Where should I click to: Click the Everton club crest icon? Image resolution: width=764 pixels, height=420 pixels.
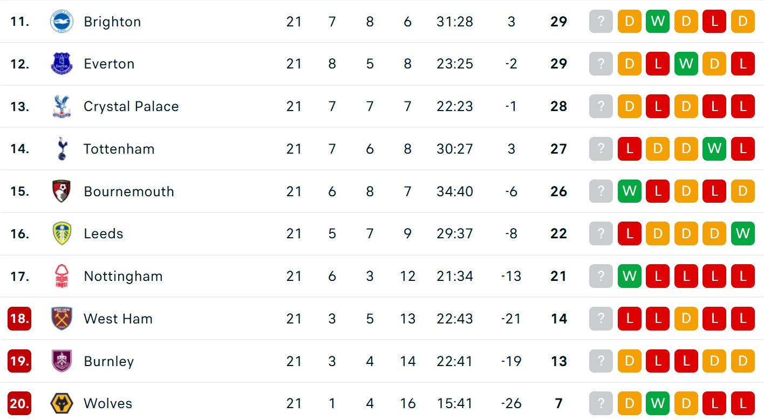click(62, 64)
